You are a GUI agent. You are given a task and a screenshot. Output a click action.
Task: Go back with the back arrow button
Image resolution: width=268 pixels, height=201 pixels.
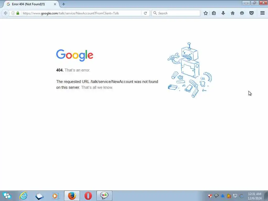pos(5,13)
